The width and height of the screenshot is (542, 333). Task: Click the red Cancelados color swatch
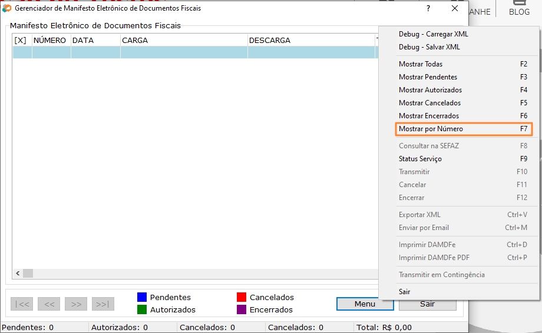(x=241, y=297)
